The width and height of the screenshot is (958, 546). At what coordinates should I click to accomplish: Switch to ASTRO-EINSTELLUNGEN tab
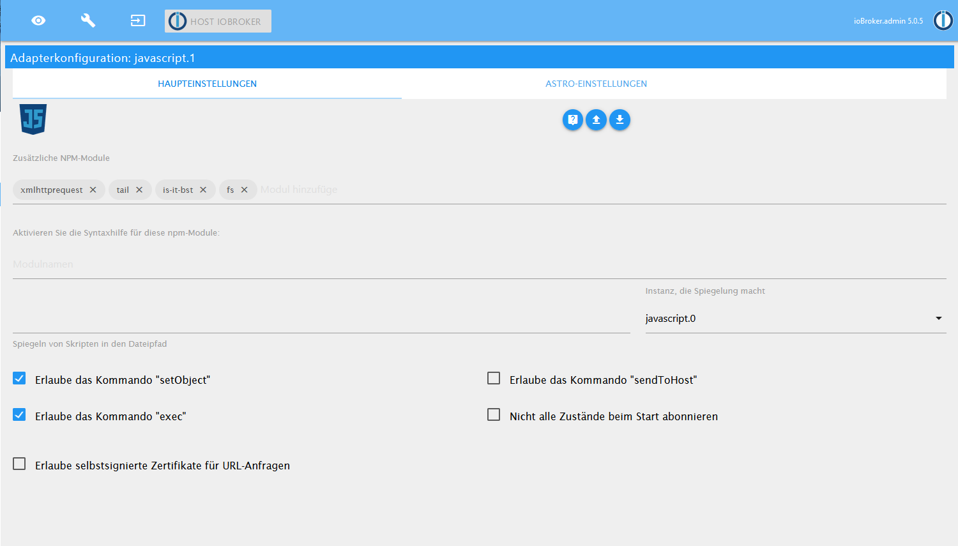coord(596,84)
